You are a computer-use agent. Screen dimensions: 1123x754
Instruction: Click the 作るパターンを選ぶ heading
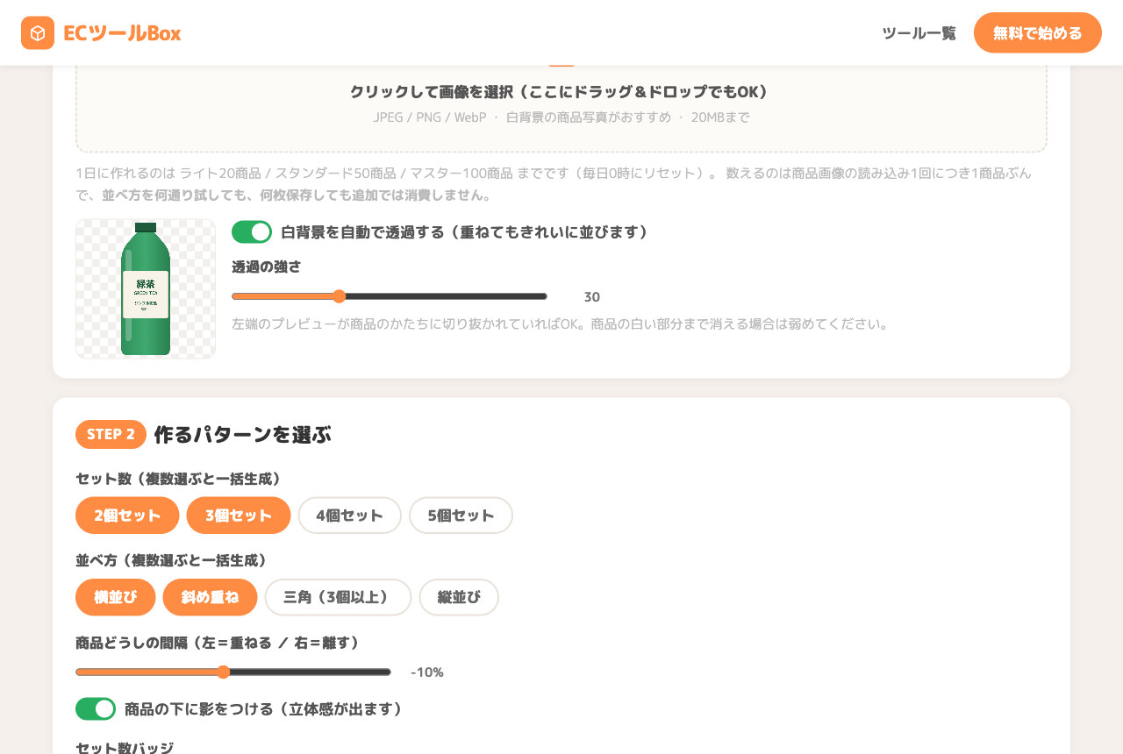point(243,434)
